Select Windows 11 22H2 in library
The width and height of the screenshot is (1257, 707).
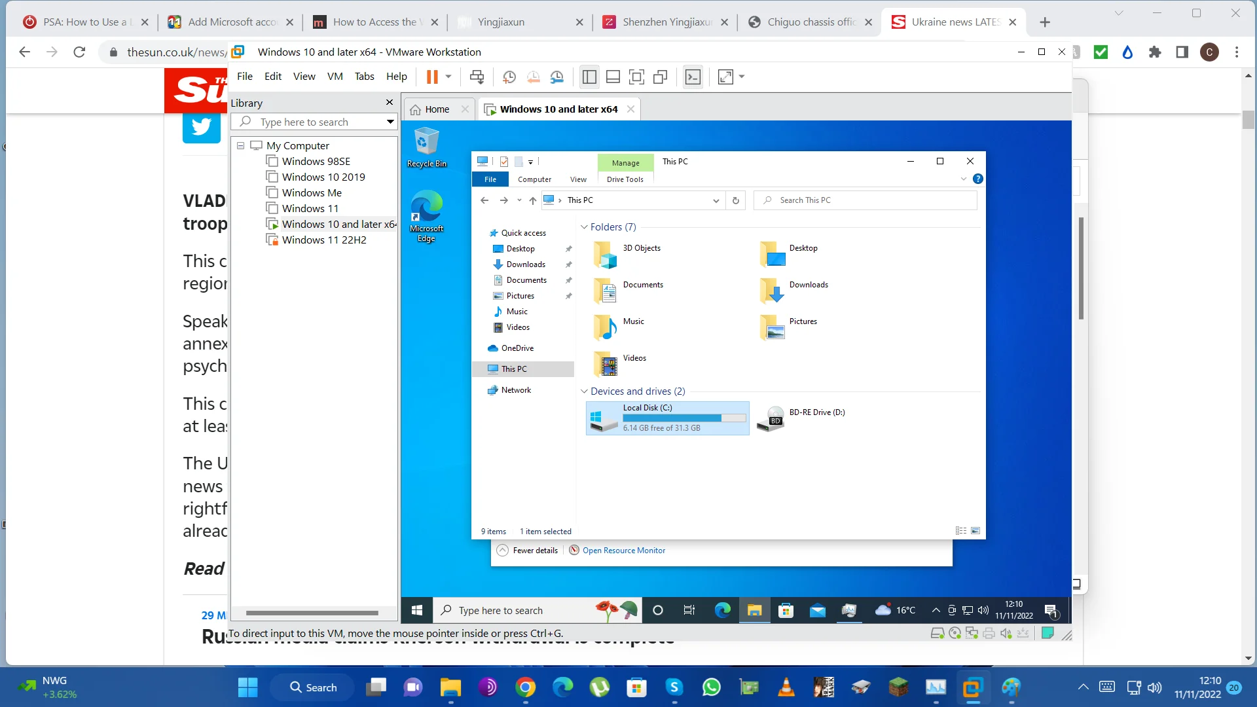pos(324,240)
